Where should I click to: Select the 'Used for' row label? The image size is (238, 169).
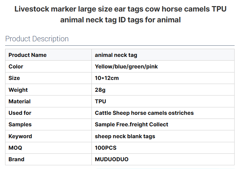click(20, 113)
